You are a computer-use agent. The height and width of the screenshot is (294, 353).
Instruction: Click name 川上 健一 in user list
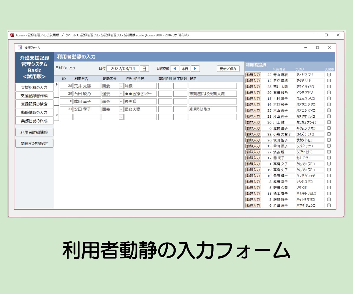click(284, 122)
